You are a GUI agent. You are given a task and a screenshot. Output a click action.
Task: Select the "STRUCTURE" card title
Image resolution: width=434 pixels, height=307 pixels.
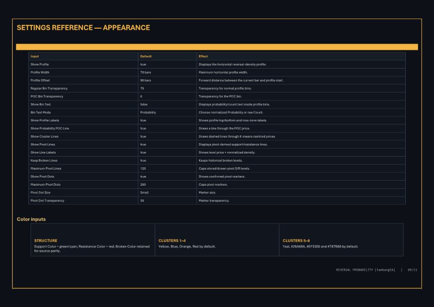[46, 241]
